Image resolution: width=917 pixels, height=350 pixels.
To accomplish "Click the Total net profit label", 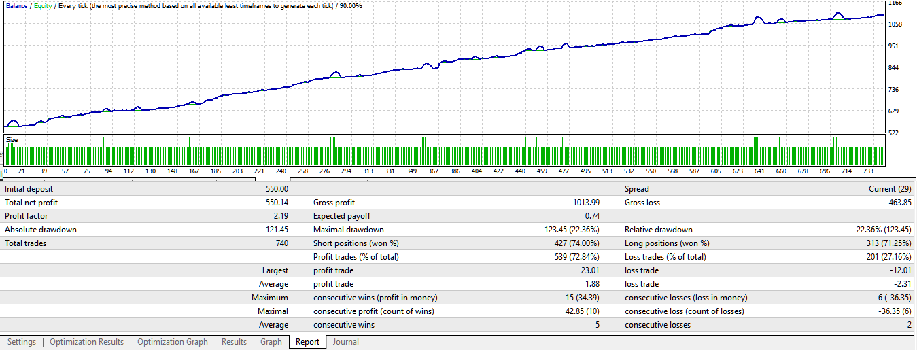I will [31, 203].
